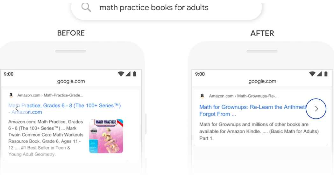Click the Math Practice book cover thumbnail

click(106, 136)
